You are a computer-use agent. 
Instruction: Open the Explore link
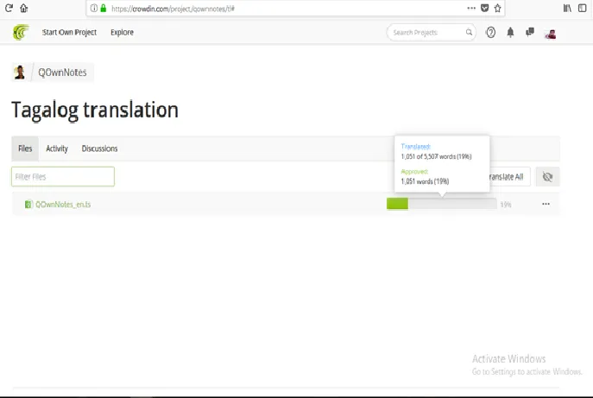click(x=122, y=32)
